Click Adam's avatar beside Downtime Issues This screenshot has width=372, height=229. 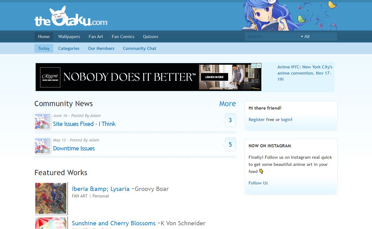pos(42,146)
